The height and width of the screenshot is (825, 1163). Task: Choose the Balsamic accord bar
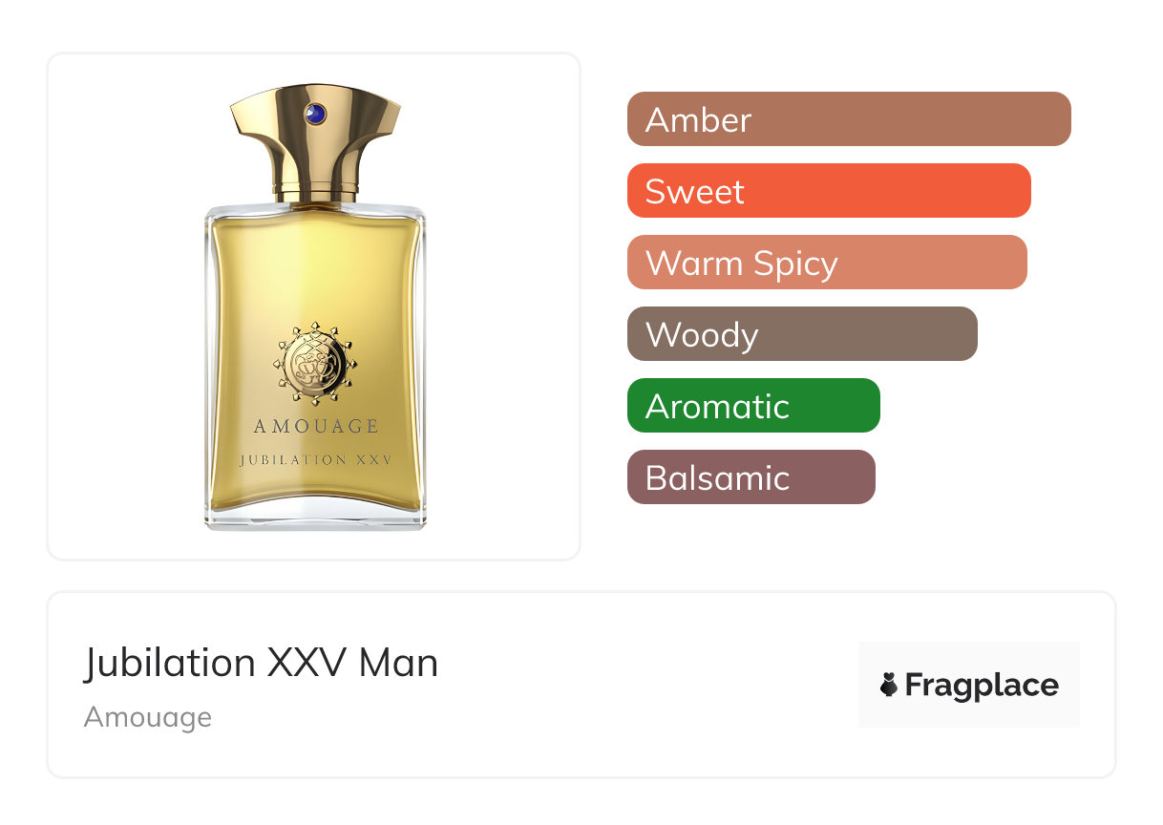point(751,477)
